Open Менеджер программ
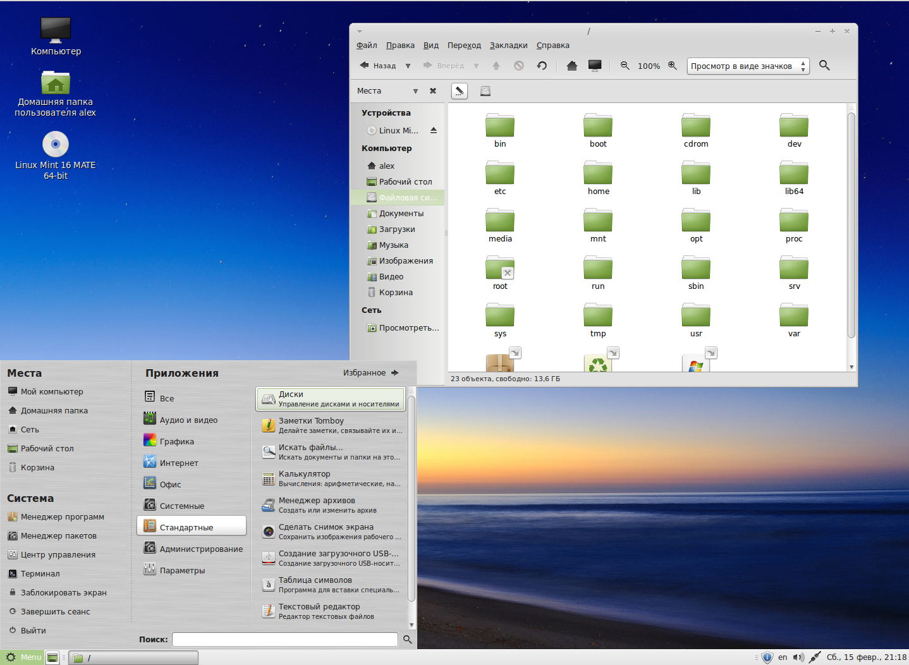The height and width of the screenshot is (665, 909). click(x=56, y=517)
